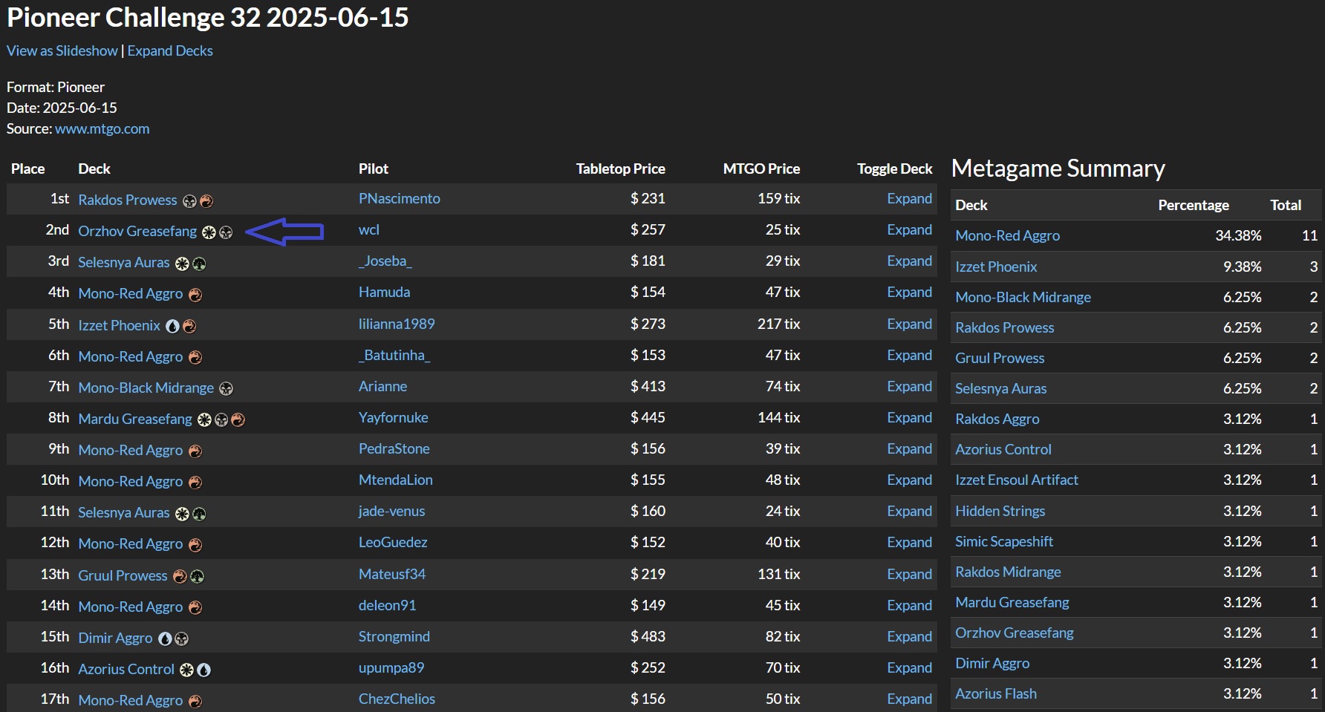The image size is (1325, 712).
Task: Click the Percentage header in Metagame Summary
Action: [1194, 205]
